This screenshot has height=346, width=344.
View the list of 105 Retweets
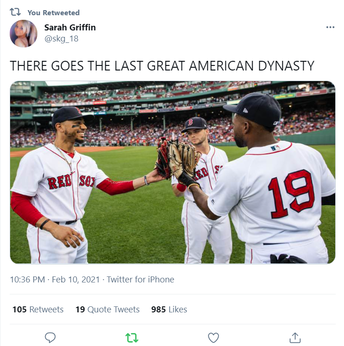(x=38, y=309)
